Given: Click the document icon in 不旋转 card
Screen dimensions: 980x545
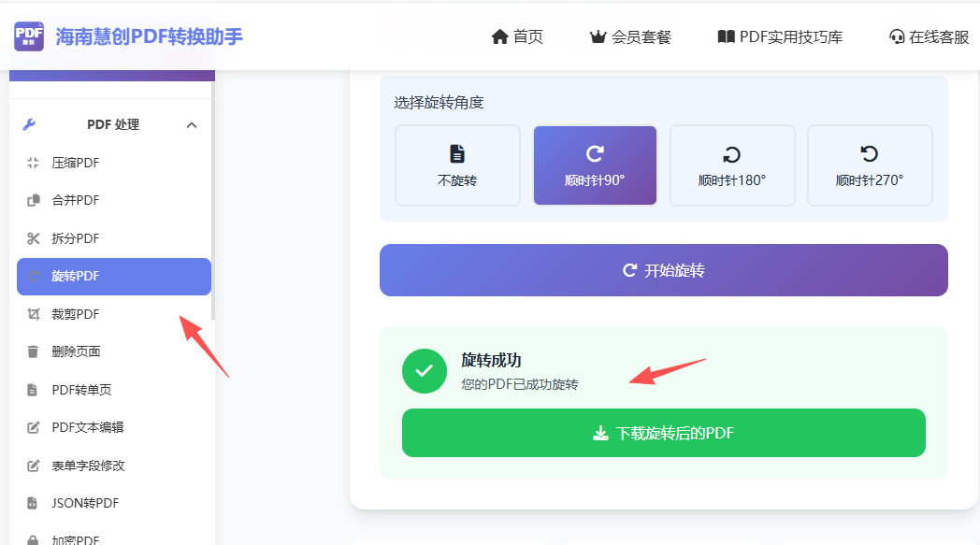Looking at the screenshot, I should pos(457,153).
